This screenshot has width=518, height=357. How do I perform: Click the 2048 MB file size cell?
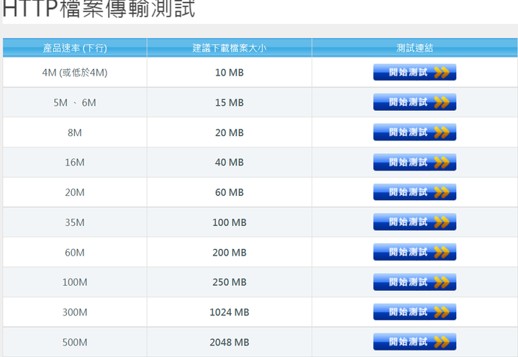[x=230, y=343]
